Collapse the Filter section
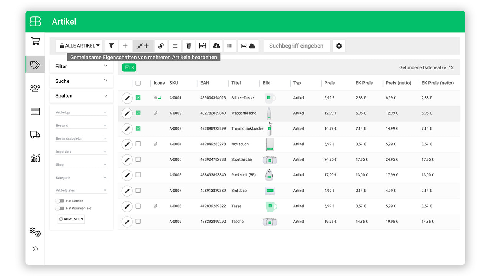This screenshot has height=276, width=491. pyautogui.click(x=81, y=66)
